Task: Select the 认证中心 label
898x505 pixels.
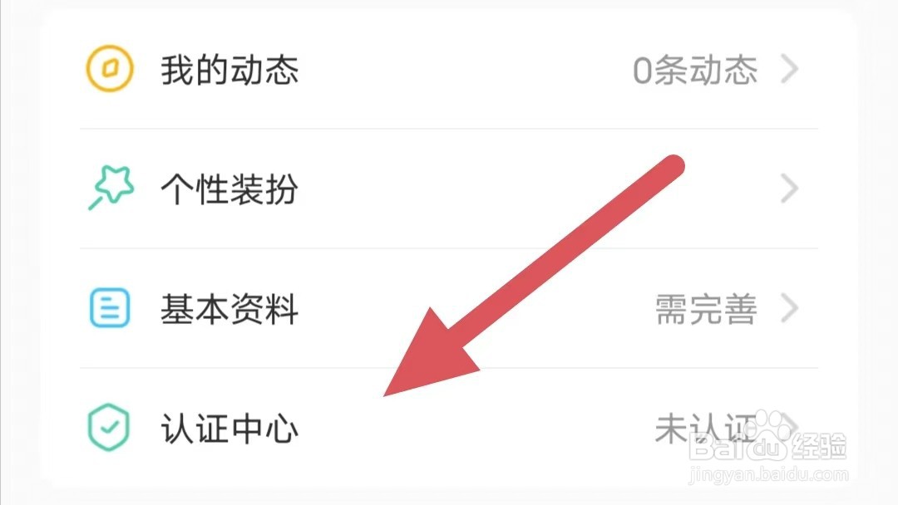Action: (229, 429)
